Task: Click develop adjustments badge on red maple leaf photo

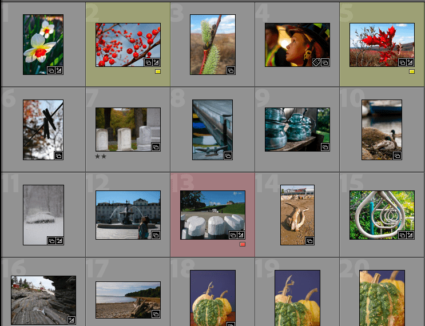Action: [410, 62]
